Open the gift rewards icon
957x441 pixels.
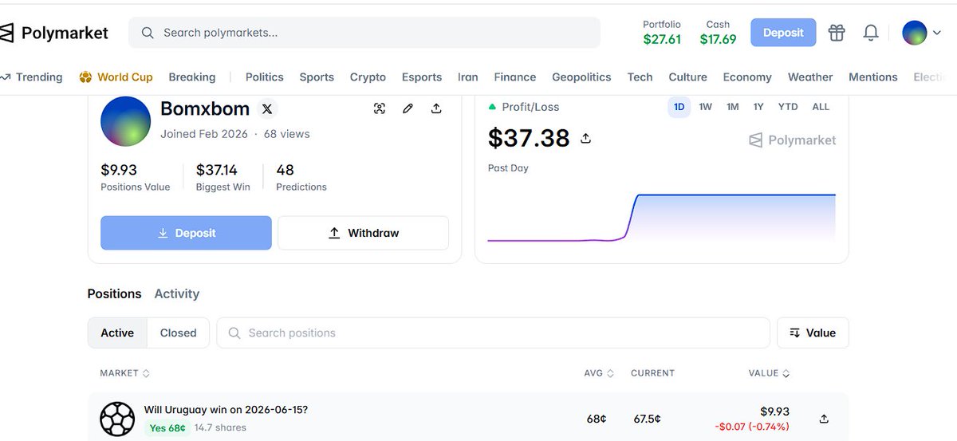click(836, 33)
